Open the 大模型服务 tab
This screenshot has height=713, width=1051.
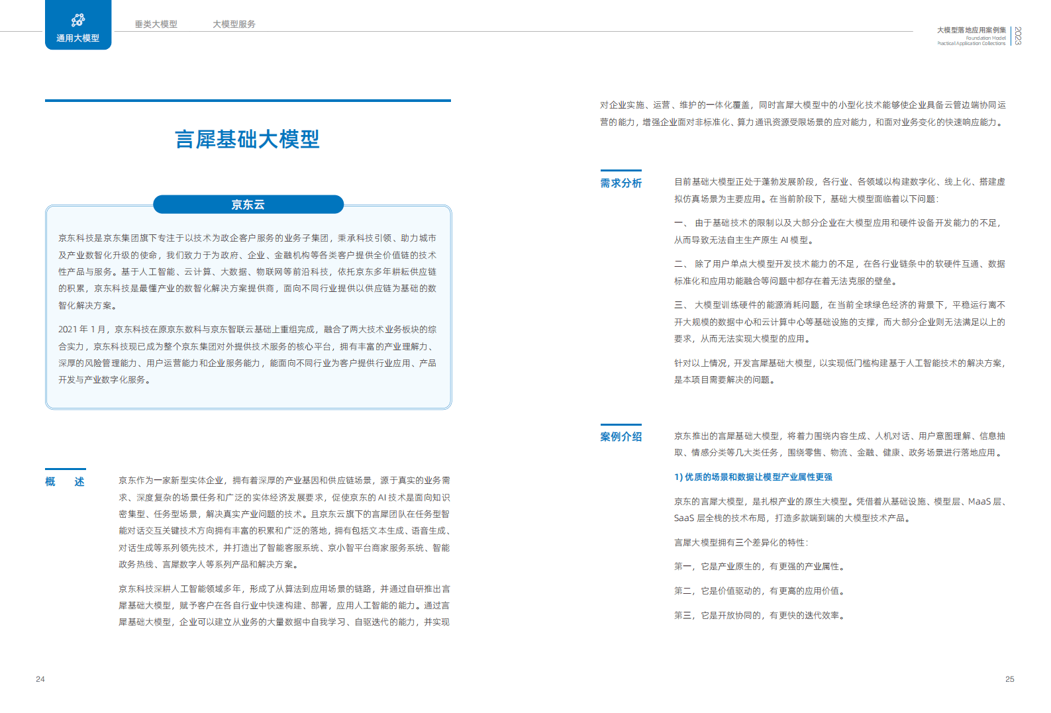[x=234, y=24]
